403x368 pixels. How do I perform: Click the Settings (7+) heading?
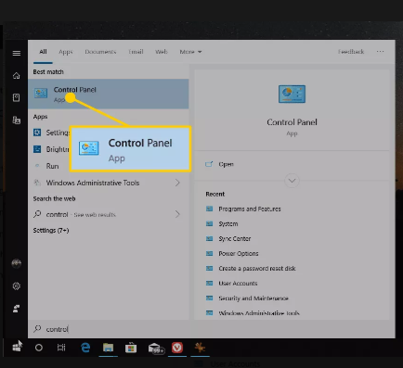click(51, 230)
